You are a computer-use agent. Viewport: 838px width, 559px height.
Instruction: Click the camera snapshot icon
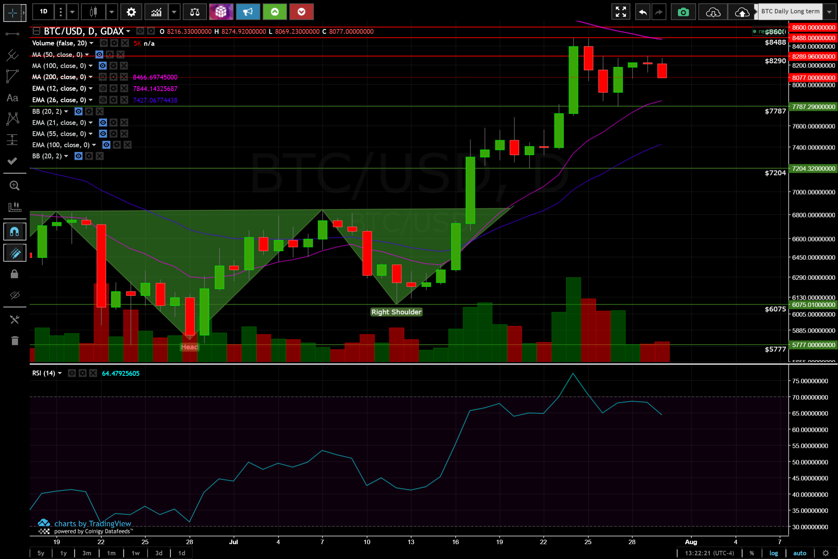tap(683, 12)
